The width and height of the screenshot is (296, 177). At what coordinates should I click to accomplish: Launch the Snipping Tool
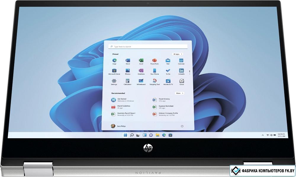coord(155,82)
